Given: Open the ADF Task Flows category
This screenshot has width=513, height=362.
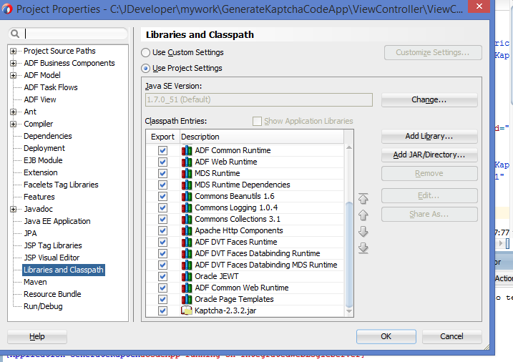Looking at the screenshot, I should point(51,87).
